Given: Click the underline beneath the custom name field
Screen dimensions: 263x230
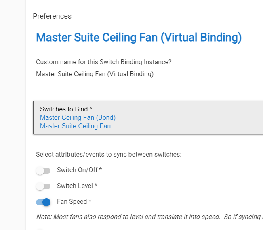Looking at the screenshot, I should click(x=149, y=82).
